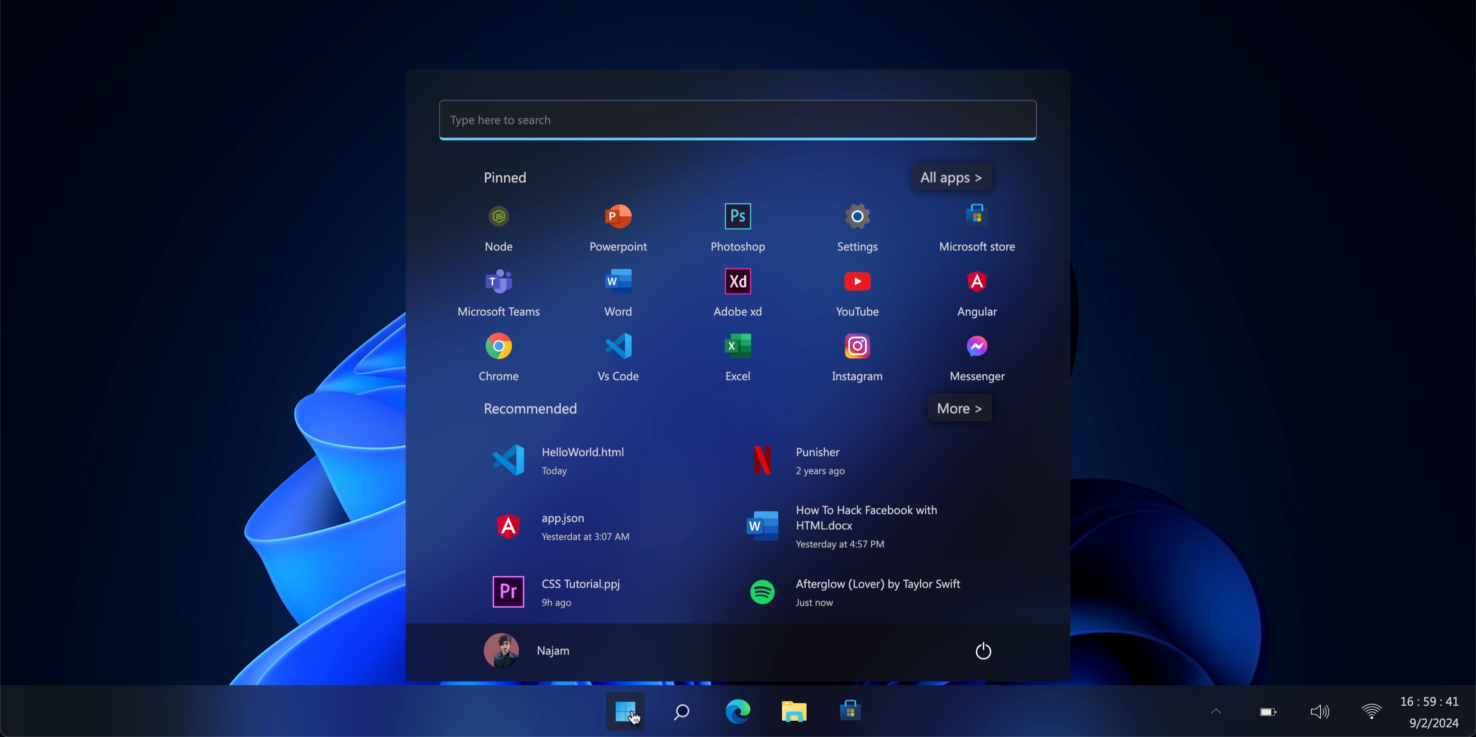Viewport: 1476px width, 737px height.
Task: Launch Excel from pinned apps
Action: [738, 358]
